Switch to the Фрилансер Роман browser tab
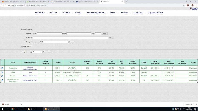198x111 pixels. [x=38, y=2]
